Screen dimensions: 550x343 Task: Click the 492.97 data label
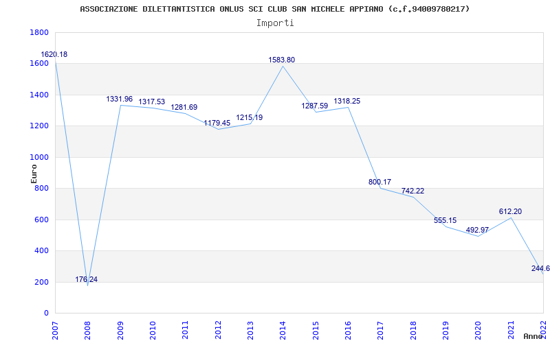click(477, 230)
